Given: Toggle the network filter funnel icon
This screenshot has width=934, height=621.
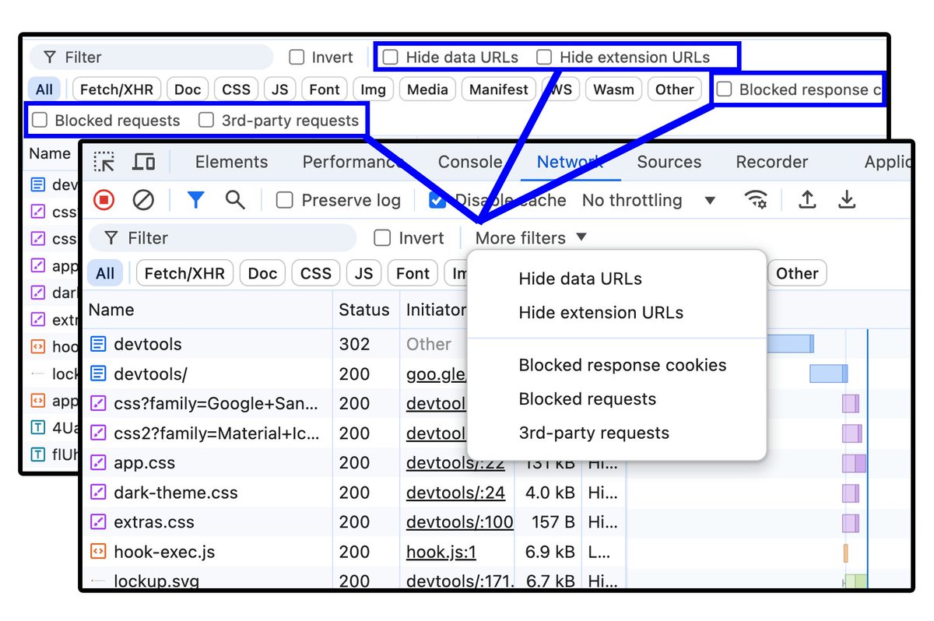Looking at the screenshot, I should pos(195,200).
